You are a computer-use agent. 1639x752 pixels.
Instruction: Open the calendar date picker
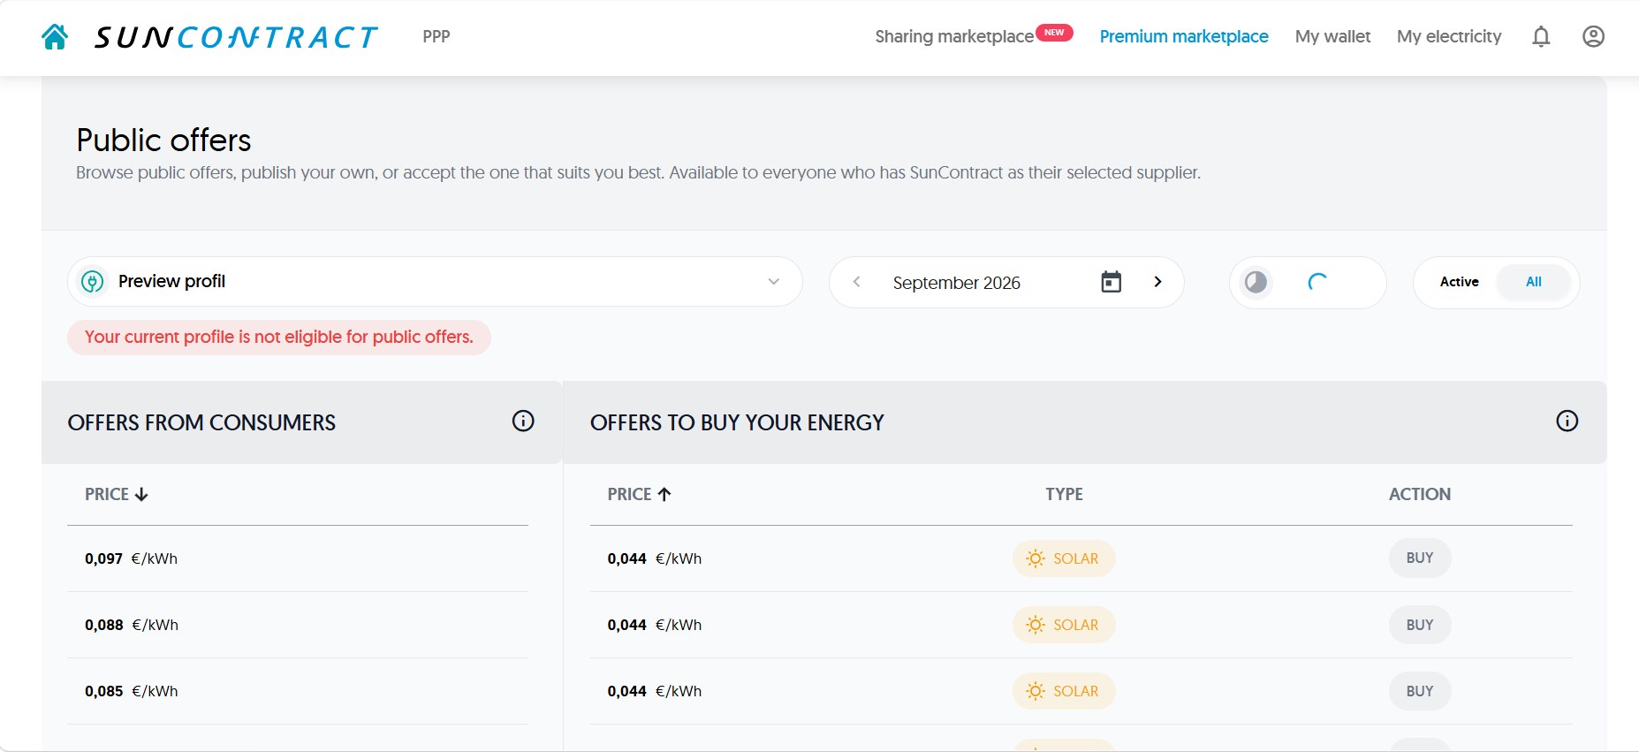click(1112, 282)
